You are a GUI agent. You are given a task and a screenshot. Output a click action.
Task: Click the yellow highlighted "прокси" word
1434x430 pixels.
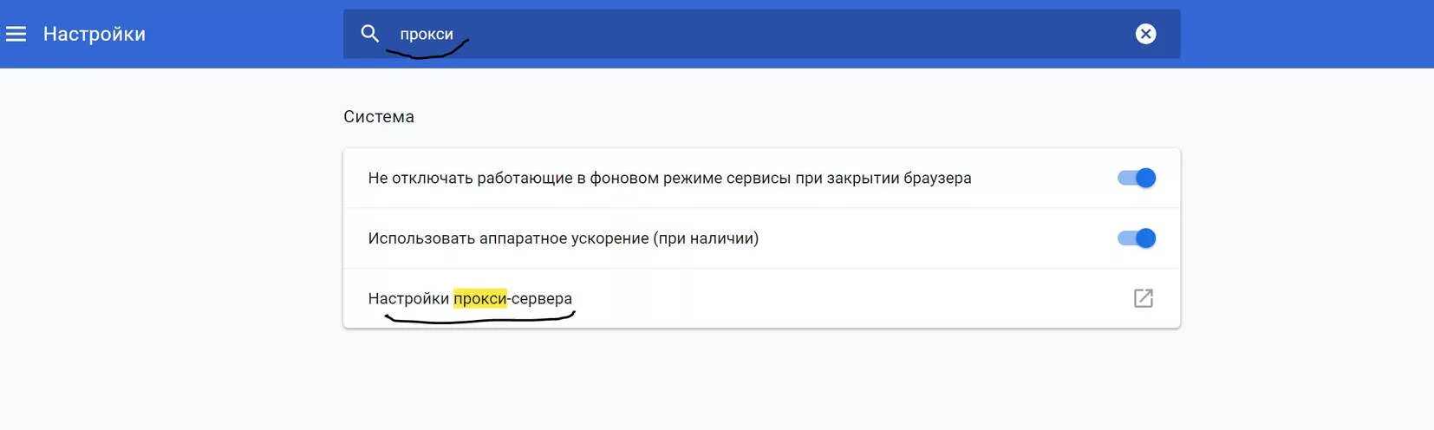click(479, 298)
